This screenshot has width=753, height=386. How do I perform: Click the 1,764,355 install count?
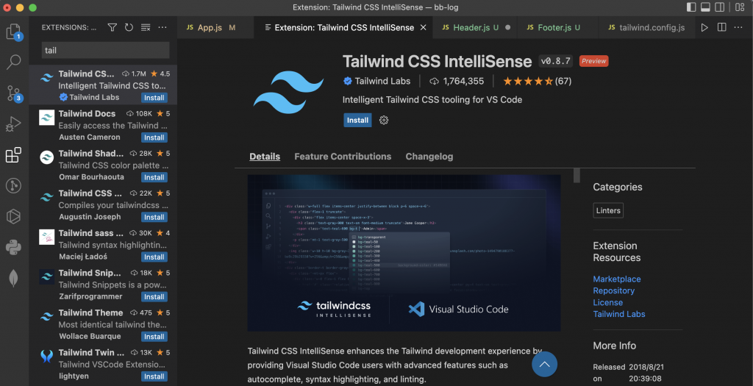point(457,81)
